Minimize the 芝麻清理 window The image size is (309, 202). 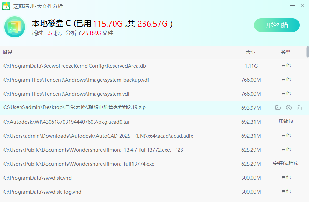coord(292,6)
